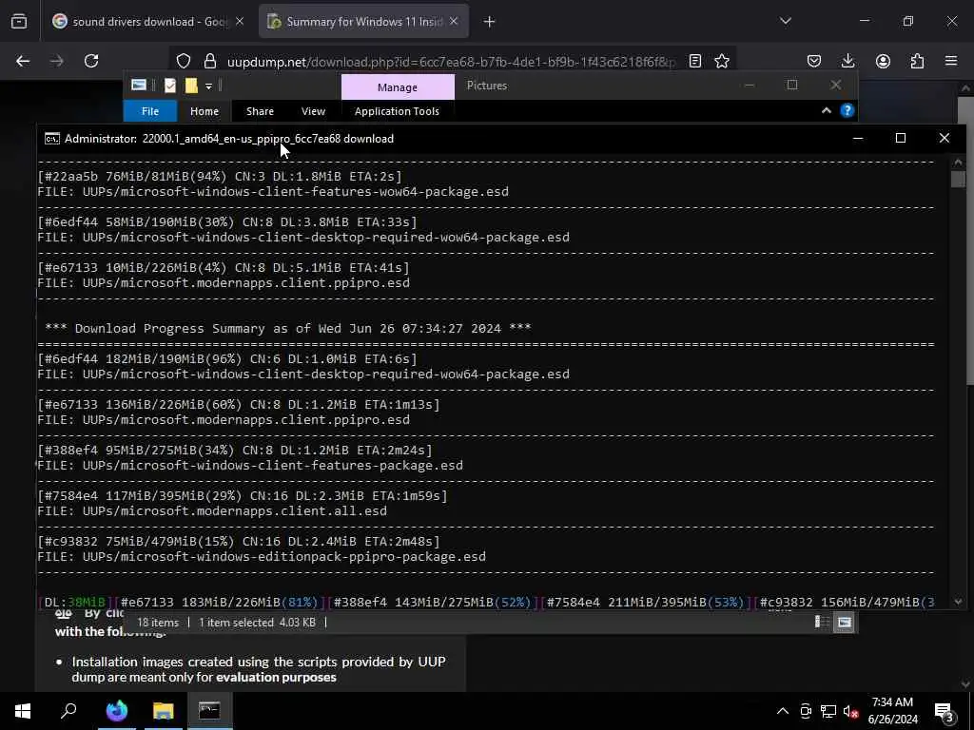Click Download Progress Summary line in console
974x730 pixels.
[288, 328]
